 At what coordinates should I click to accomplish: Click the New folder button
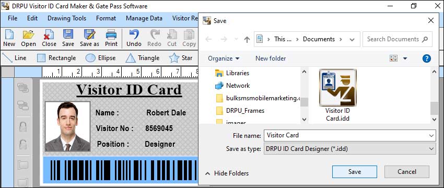(271, 58)
